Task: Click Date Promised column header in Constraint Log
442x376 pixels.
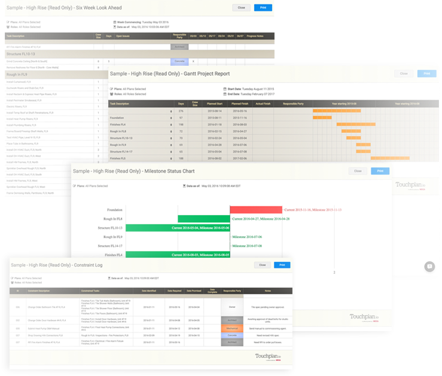Action: (x=194, y=291)
